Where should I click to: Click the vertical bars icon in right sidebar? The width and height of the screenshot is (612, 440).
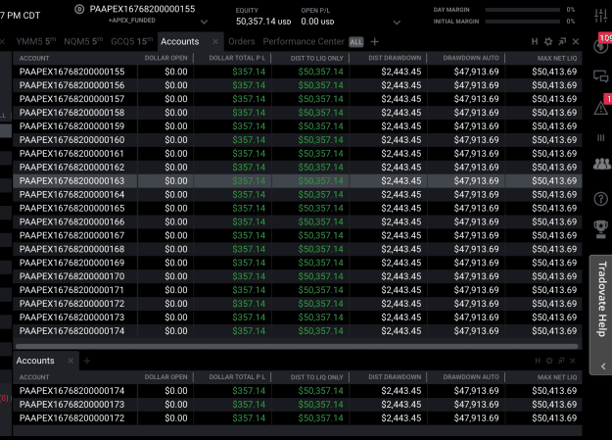[600, 137]
